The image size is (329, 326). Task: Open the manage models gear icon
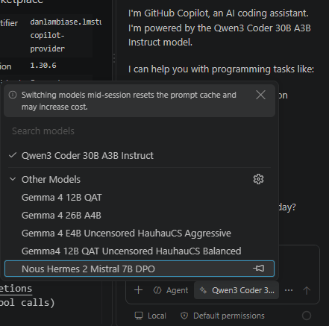coord(258,179)
